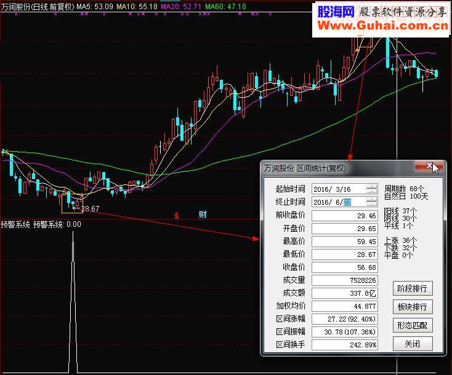
Task: Open 板块排行 ranking
Action: pos(413,307)
